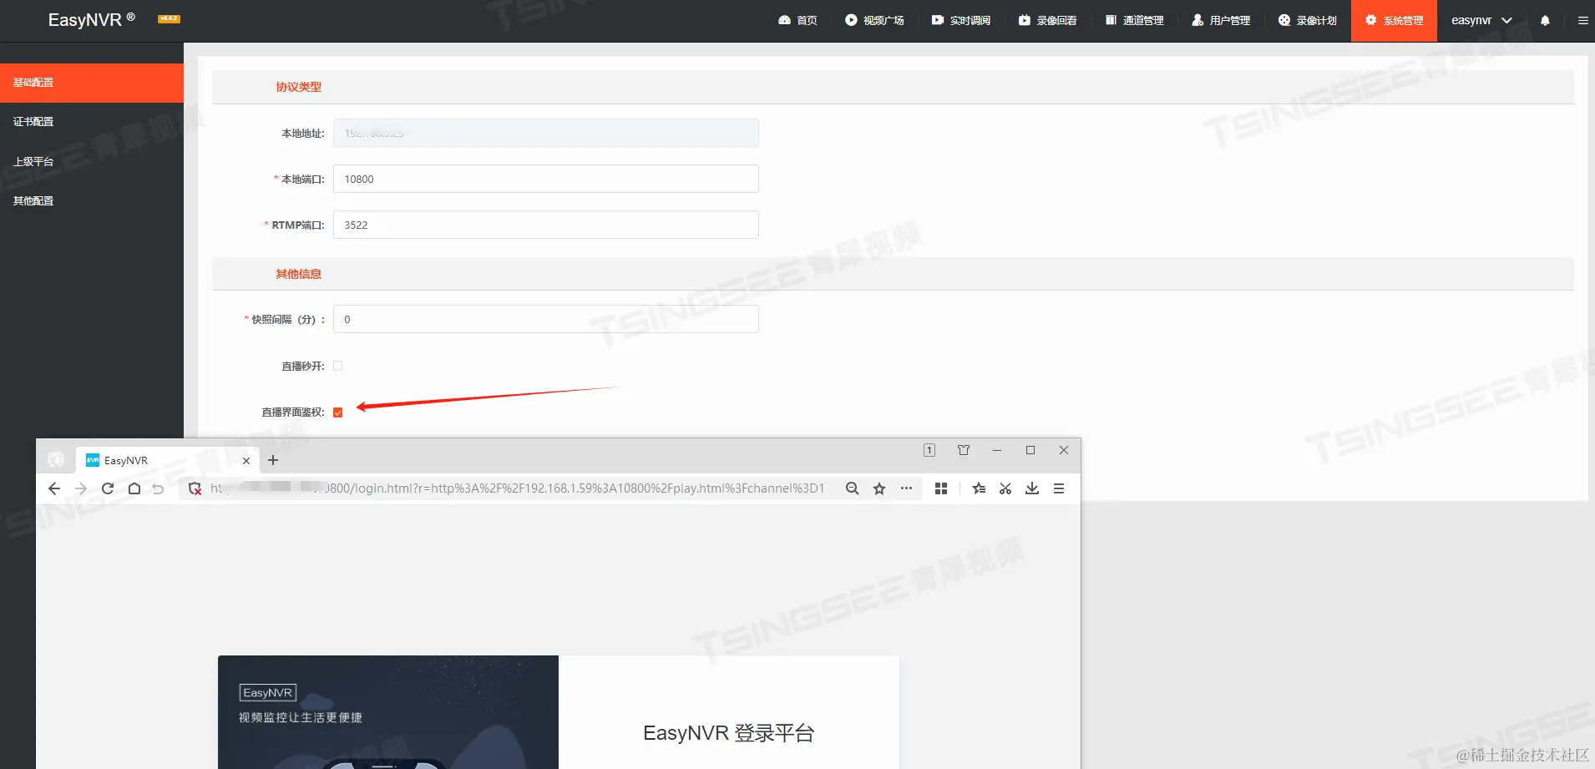1595x769 pixels.
Task: Click the scissors screenshot tool icon
Action: pos(1005,488)
